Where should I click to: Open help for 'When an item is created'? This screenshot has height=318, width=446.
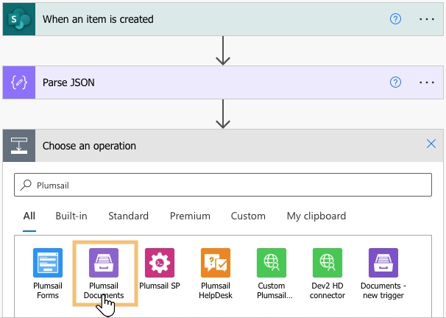(395, 19)
